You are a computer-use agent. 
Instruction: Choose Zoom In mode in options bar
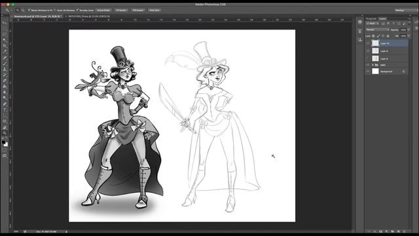[18, 10]
